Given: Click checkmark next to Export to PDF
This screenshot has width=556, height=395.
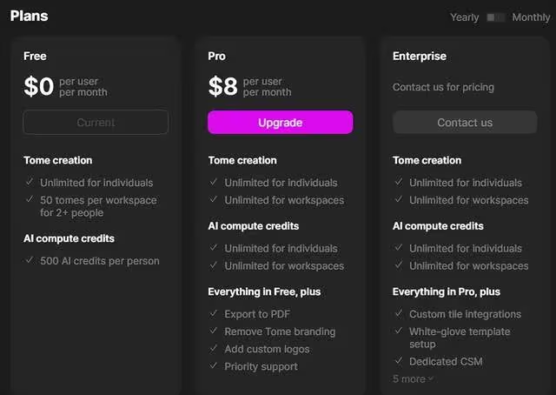Looking at the screenshot, I should click(x=215, y=314).
